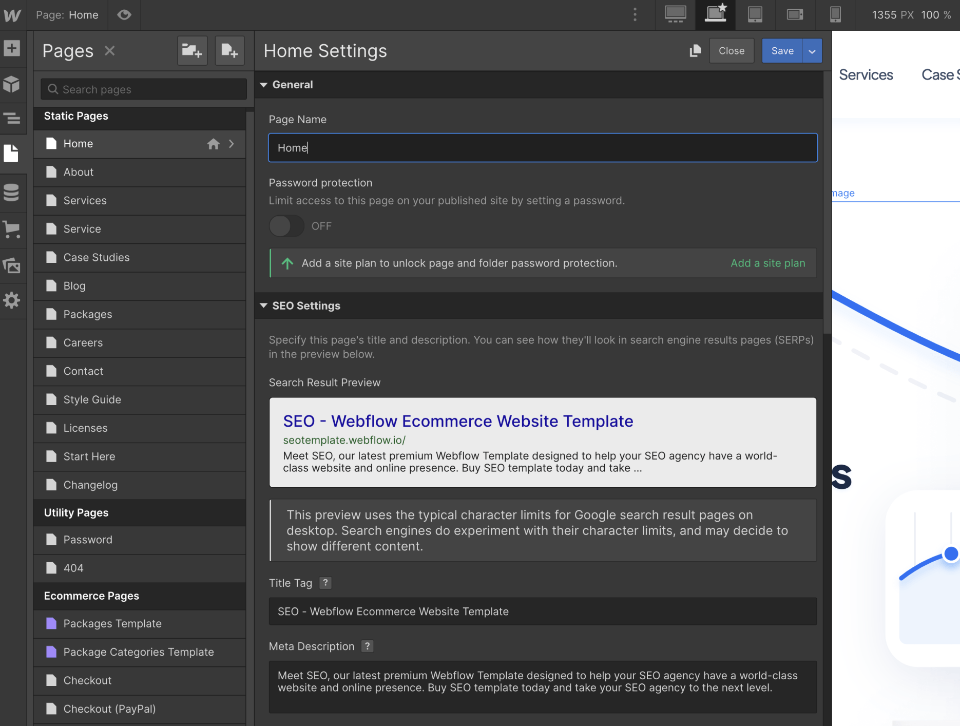Select the Packages Template page
The image size is (960, 726).
pyautogui.click(x=112, y=623)
